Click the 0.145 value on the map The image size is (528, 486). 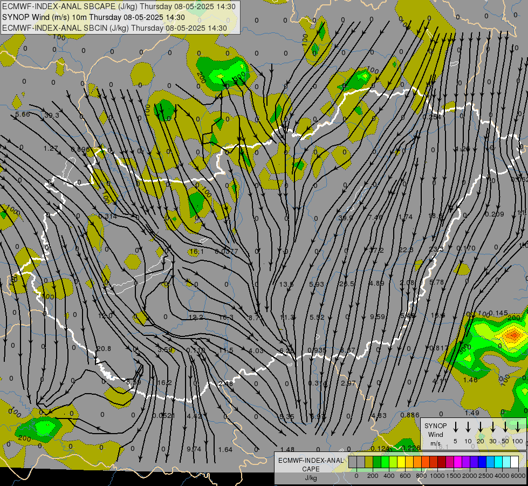498,313
